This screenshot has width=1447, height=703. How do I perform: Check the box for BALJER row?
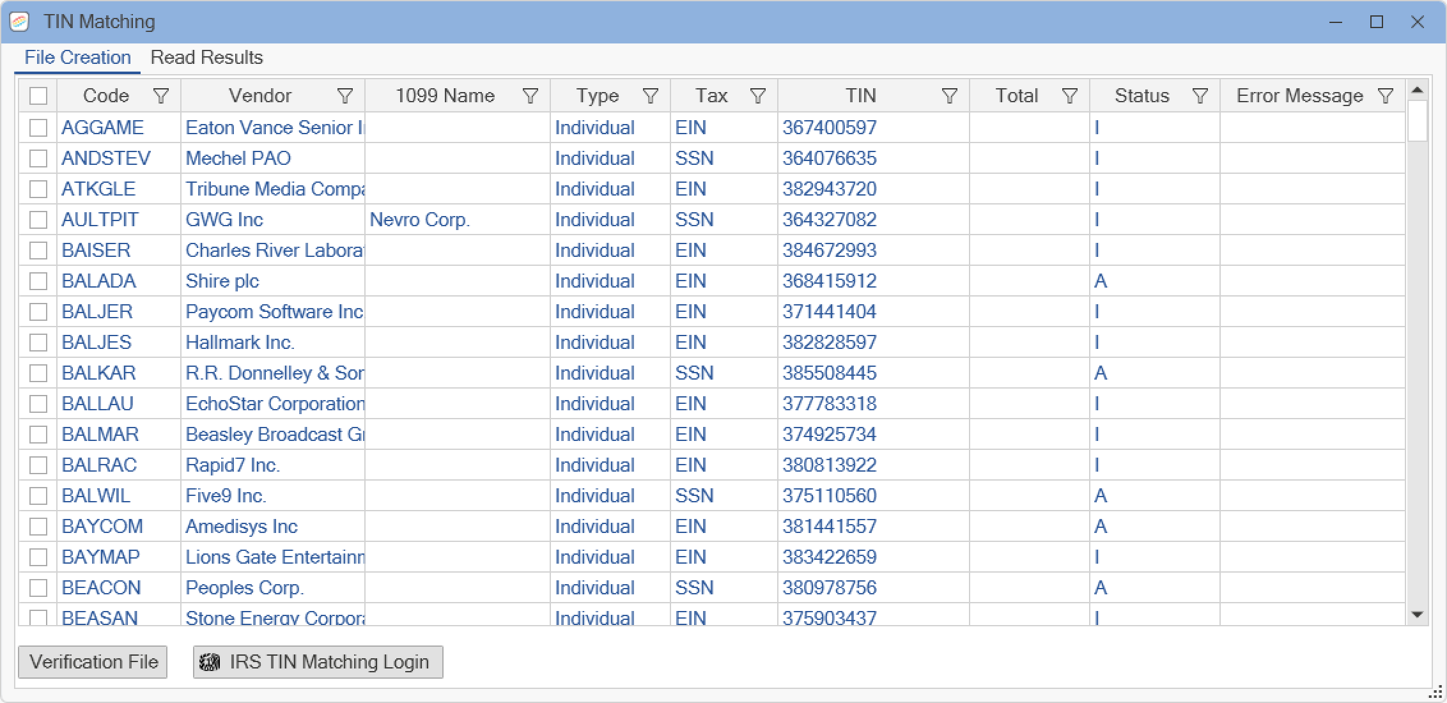[38, 312]
